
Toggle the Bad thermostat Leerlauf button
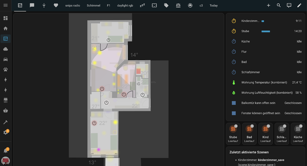249,134
